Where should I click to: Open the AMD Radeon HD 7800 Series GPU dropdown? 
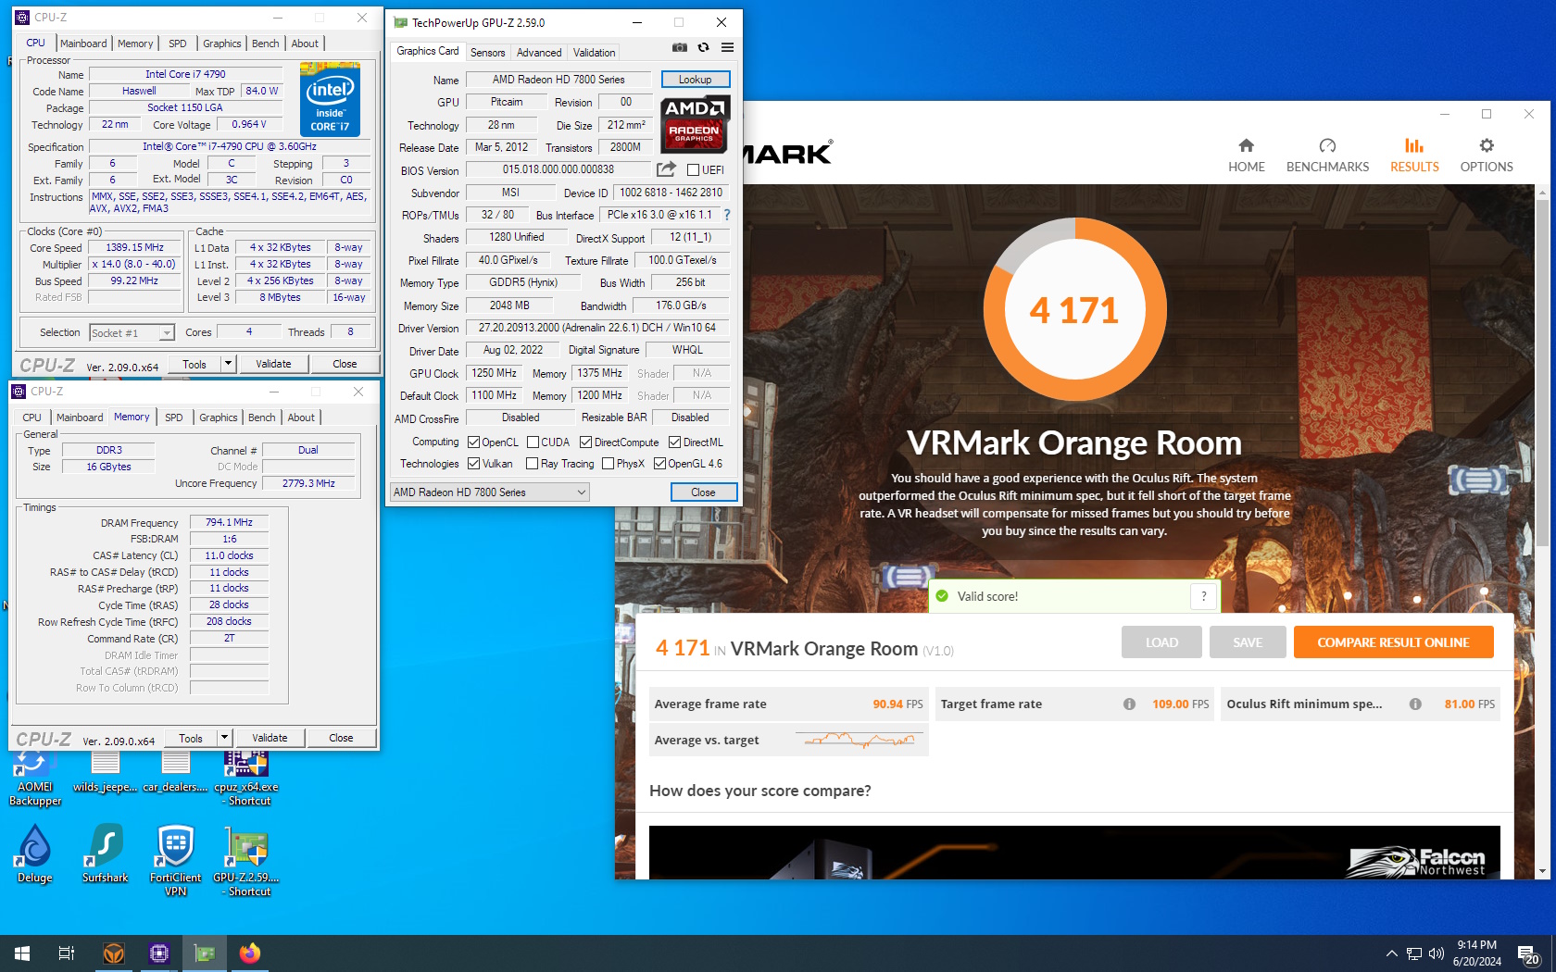[x=489, y=492]
